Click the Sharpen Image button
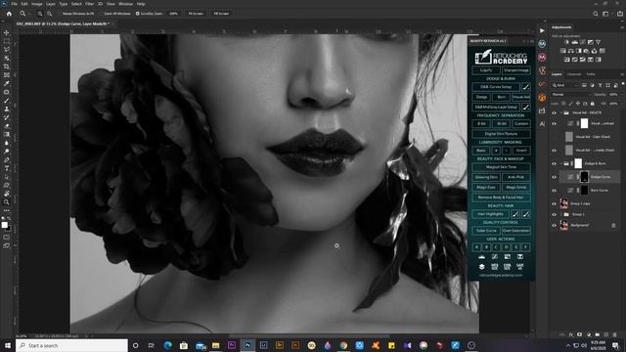Image resolution: width=626 pixels, height=352 pixels. 516,70
